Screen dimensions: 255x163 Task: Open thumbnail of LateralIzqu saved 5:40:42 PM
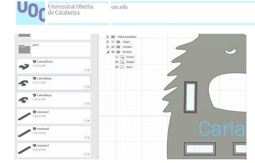click(24, 100)
